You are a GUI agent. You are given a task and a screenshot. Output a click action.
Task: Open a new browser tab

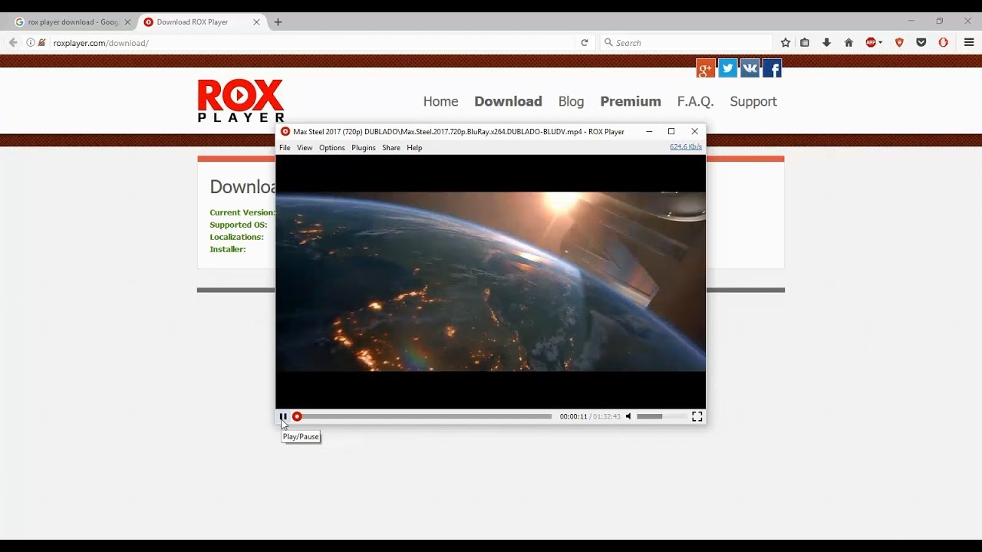(278, 22)
